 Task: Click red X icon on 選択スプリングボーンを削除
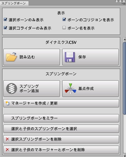click(7, 139)
